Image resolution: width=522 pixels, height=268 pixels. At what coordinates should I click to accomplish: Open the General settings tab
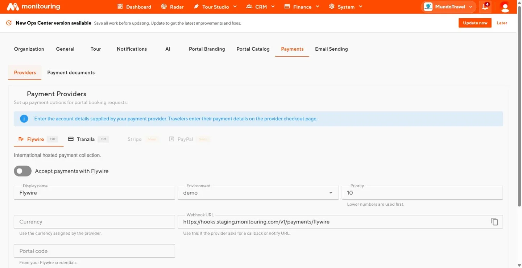[65, 49]
